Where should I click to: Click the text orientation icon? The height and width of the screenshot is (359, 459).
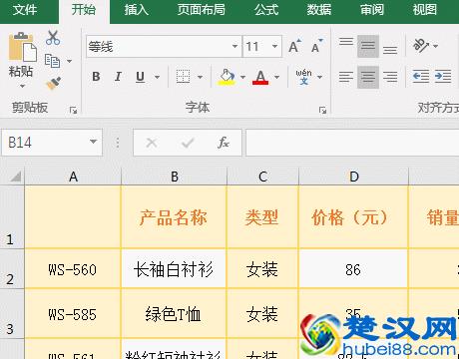pos(420,46)
